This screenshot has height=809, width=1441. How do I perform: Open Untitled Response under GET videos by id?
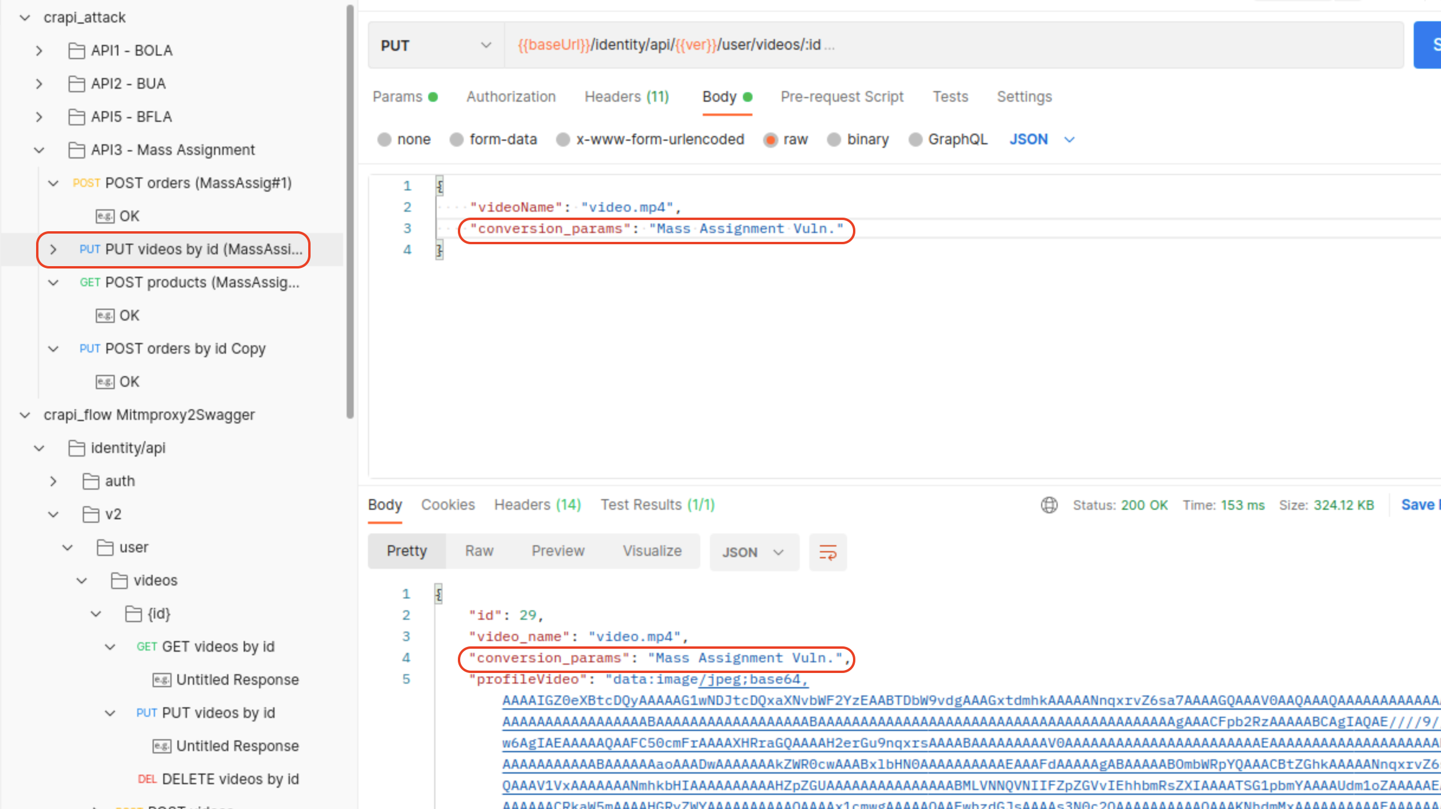coord(237,680)
